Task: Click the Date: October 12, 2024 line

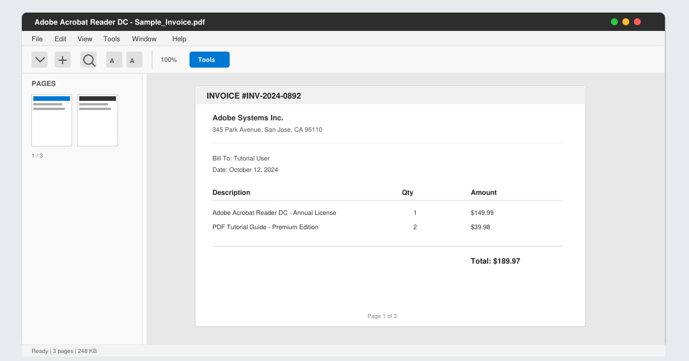Action: 245,170
